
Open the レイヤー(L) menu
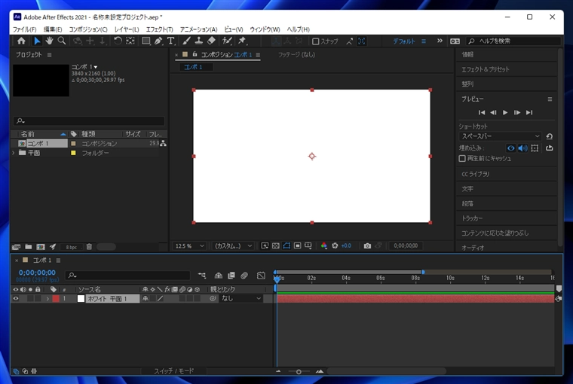[127, 29]
